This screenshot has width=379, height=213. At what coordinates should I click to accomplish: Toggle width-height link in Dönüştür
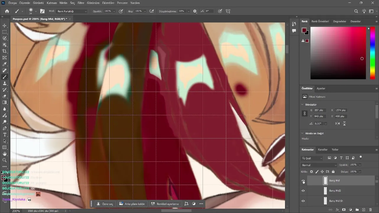coord(305,113)
